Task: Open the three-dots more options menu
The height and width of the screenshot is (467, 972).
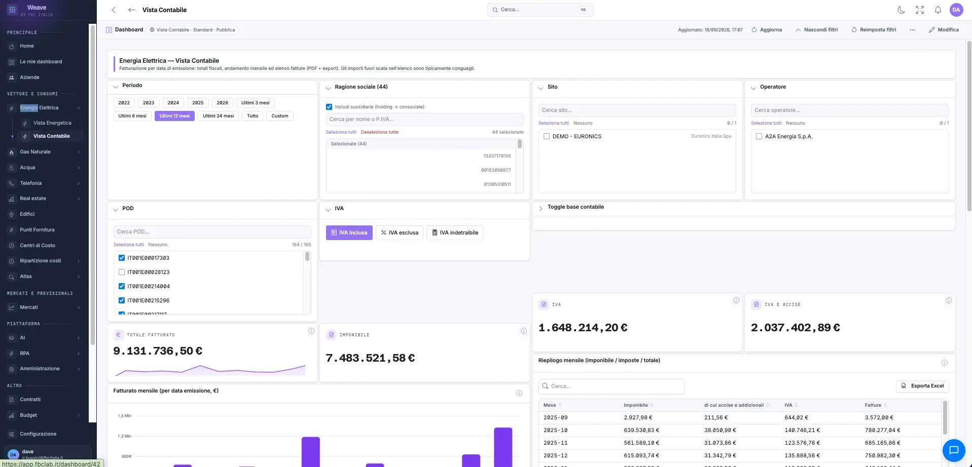Action: pos(912,30)
